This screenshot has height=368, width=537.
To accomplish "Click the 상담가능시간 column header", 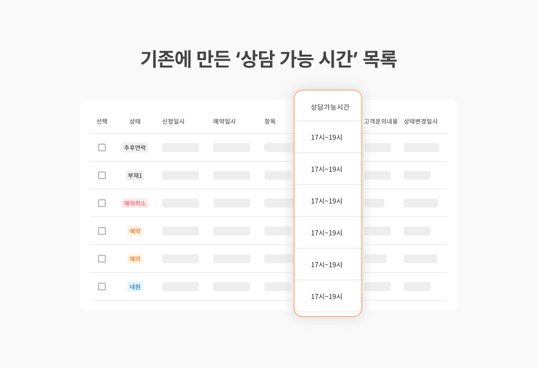I will click(330, 107).
